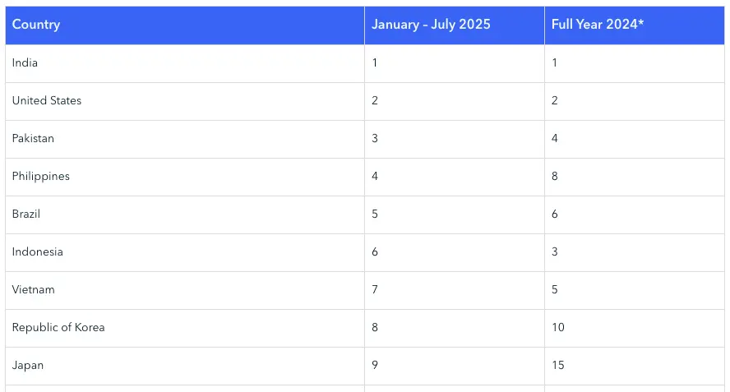Click Republic of Korea's 2024 rank 10

tap(635, 328)
